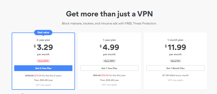Click the $3.29 monthly price
The height and width of the screenshot is (94, 217).
43,47
